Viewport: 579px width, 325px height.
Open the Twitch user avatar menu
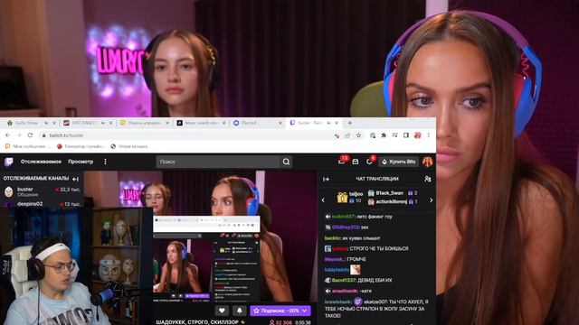point(427,162)
